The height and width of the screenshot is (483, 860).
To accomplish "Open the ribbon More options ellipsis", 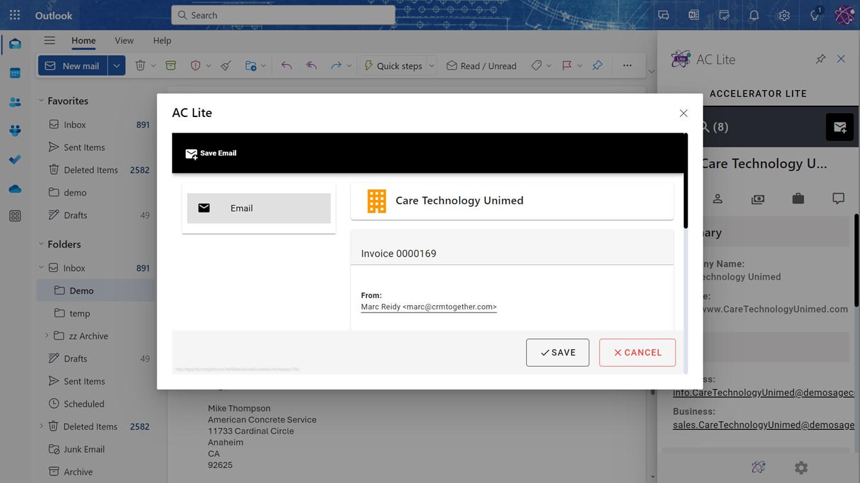I will point(627,65).
